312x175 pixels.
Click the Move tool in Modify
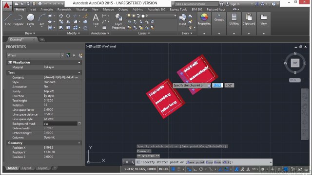tap(61, 16)
